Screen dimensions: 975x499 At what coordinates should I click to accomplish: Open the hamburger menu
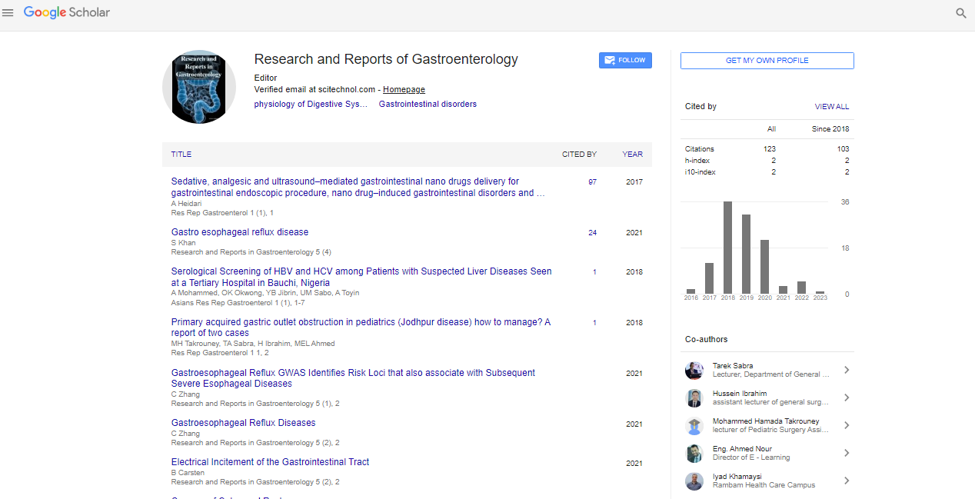coord(8,13)
